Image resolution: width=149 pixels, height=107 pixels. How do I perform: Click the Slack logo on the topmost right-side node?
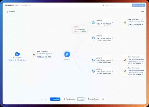(125, 23)
